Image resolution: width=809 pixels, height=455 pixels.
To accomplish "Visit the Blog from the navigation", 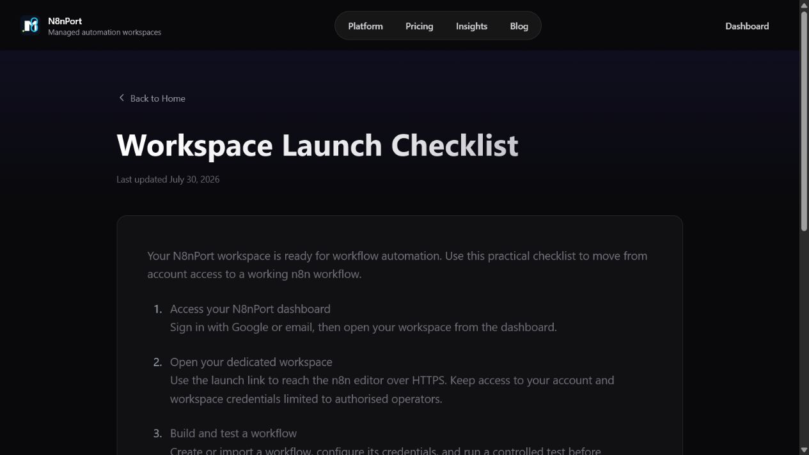I will (519, 26).
